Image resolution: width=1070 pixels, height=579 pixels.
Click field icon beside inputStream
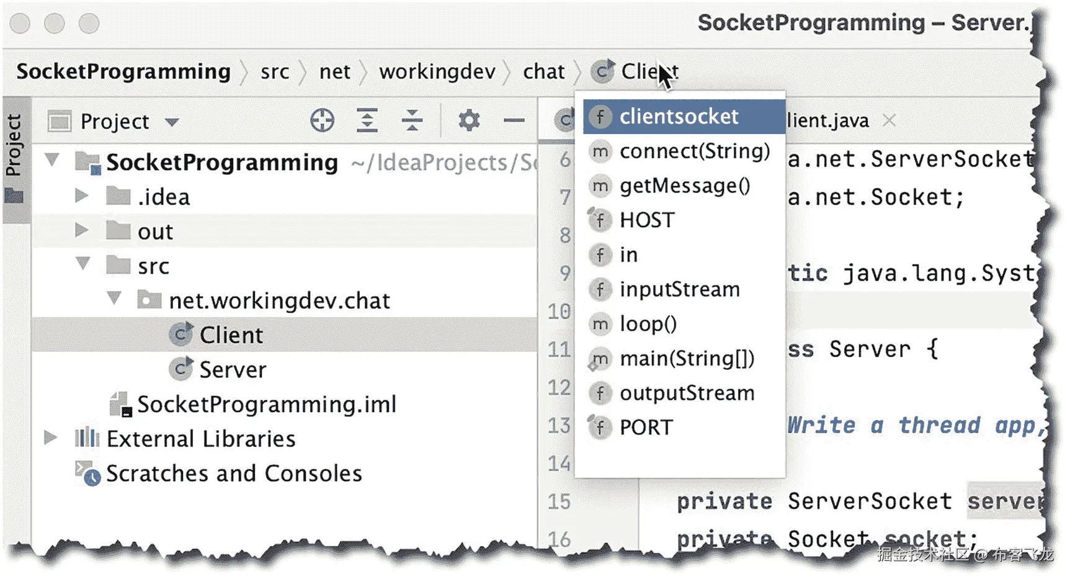point(600,290)
